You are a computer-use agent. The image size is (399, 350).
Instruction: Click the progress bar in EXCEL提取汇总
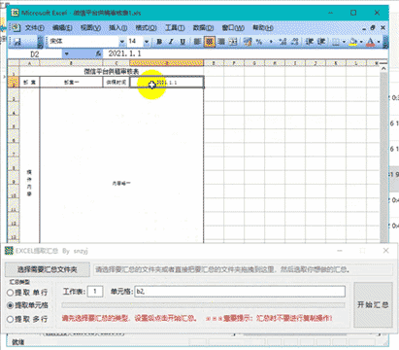(x=203, y=305)
